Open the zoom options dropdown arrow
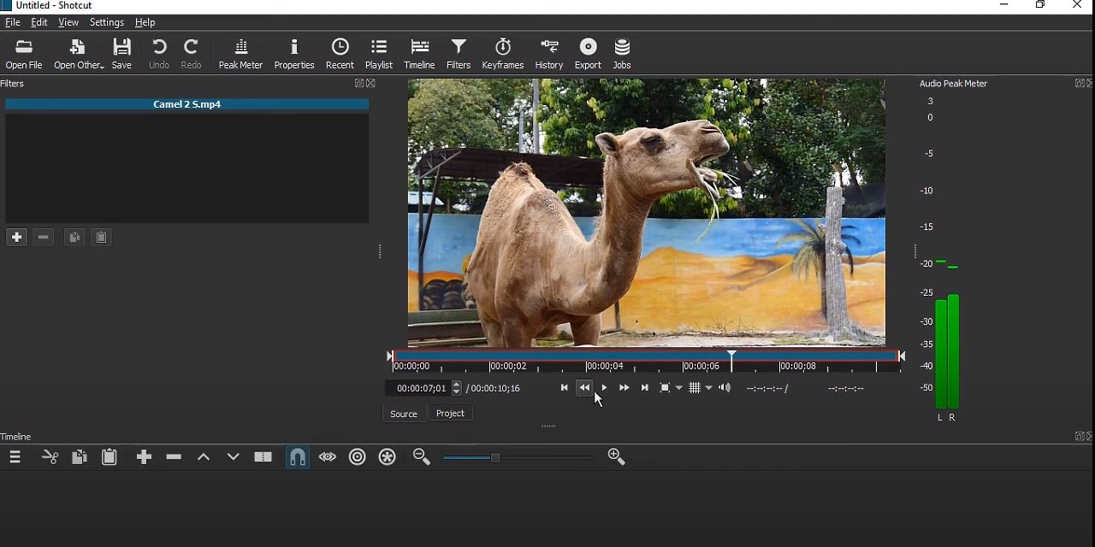The image size is (1095, 547). (x=679, y=388)
